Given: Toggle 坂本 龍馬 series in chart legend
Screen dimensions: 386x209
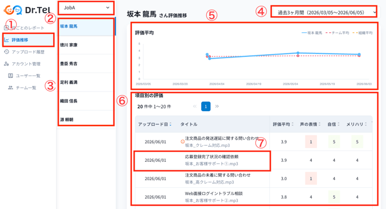Looking at the screenshot, I should click(312, 33).
